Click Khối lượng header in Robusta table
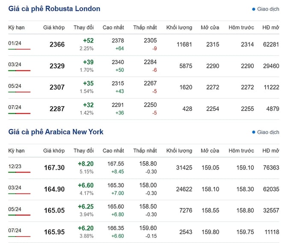 pos(179,28)
